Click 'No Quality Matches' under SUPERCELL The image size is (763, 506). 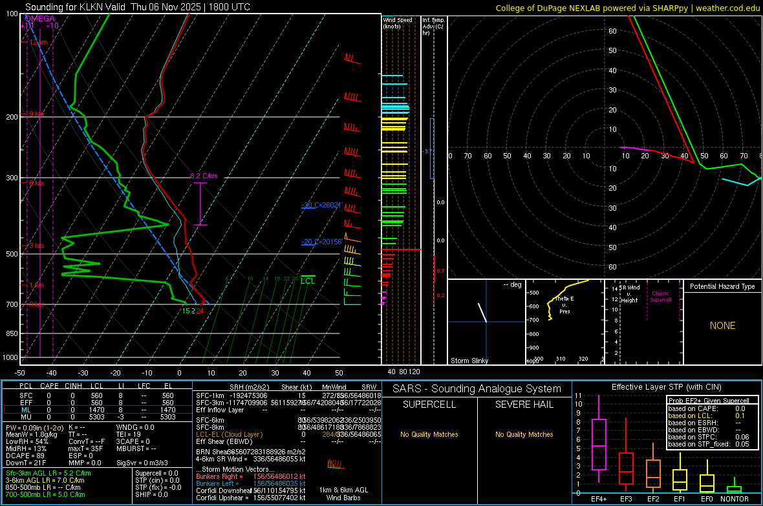(429, 434)
